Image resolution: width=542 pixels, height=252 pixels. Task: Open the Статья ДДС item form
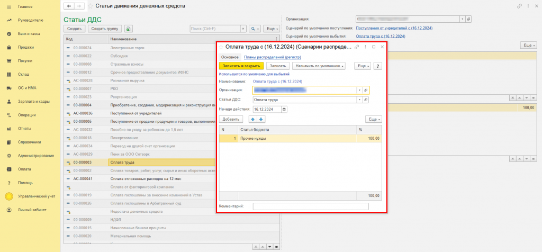click(x=366, y=100)
